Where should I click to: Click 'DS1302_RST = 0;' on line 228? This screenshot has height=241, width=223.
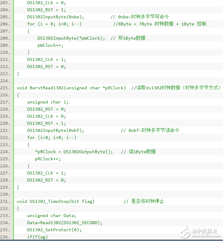pos(46,180)
